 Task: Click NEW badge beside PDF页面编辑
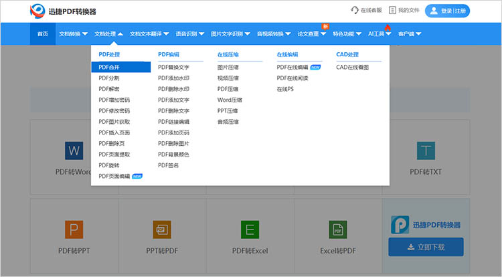pyautogui.click(x=137, y=176)
